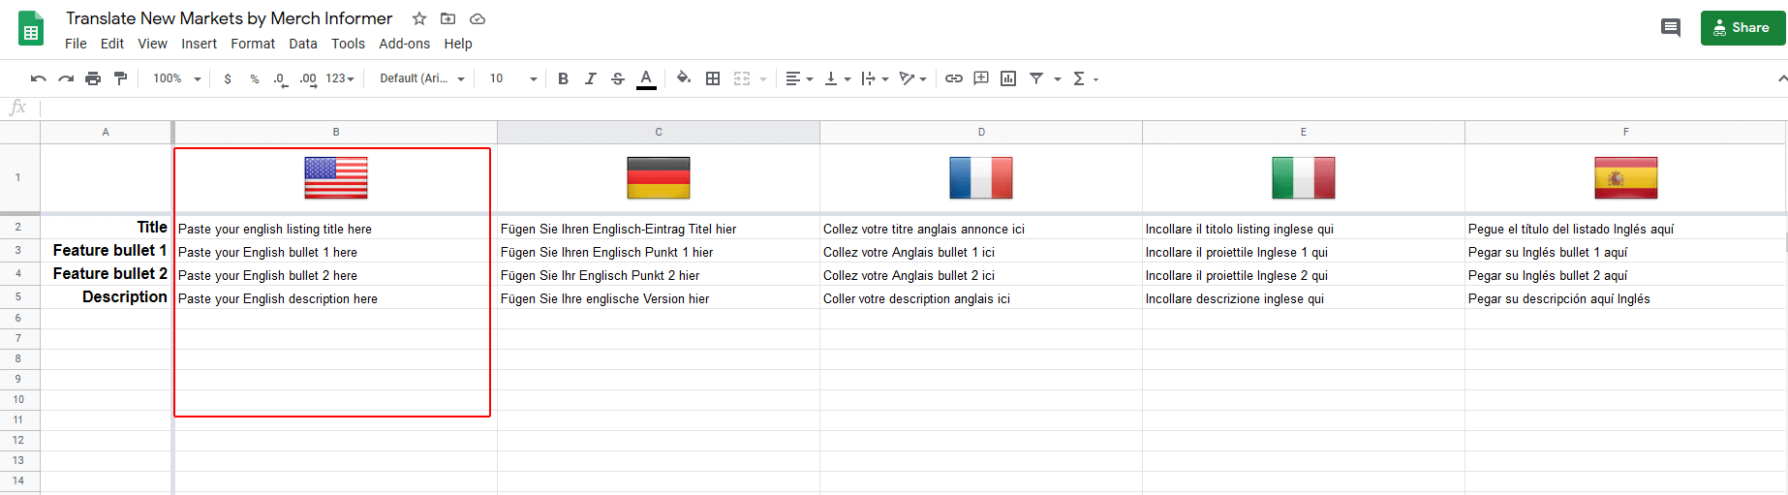Toggle Italic formatting
This screenshot has height=495, width=1788.
(x=590, y=78)
